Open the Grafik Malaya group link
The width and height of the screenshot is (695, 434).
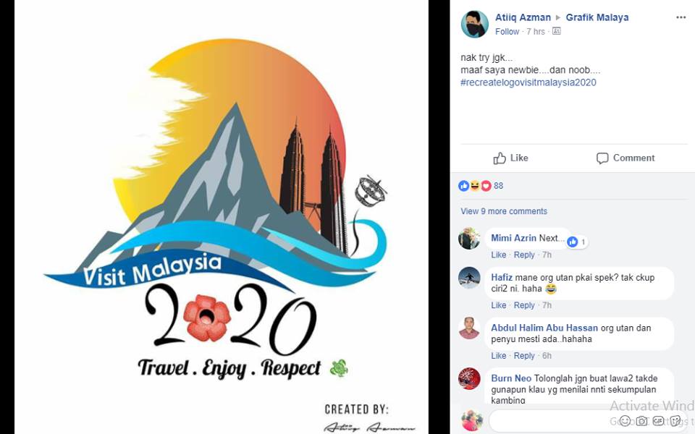click(597, 17)
